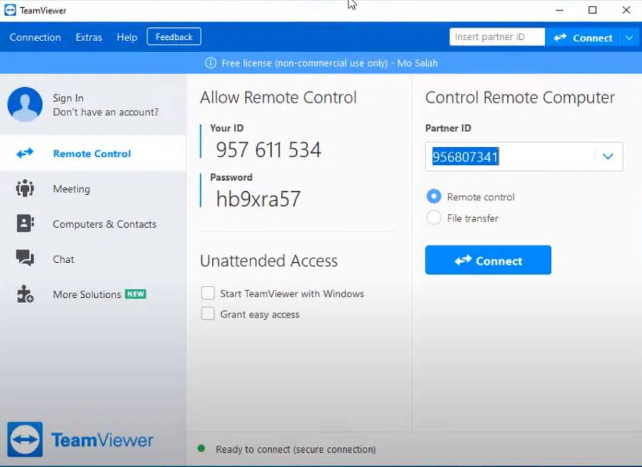Click the TeamViewer title bar logo icon
This screenshot has height=467, width=642.
10,10
